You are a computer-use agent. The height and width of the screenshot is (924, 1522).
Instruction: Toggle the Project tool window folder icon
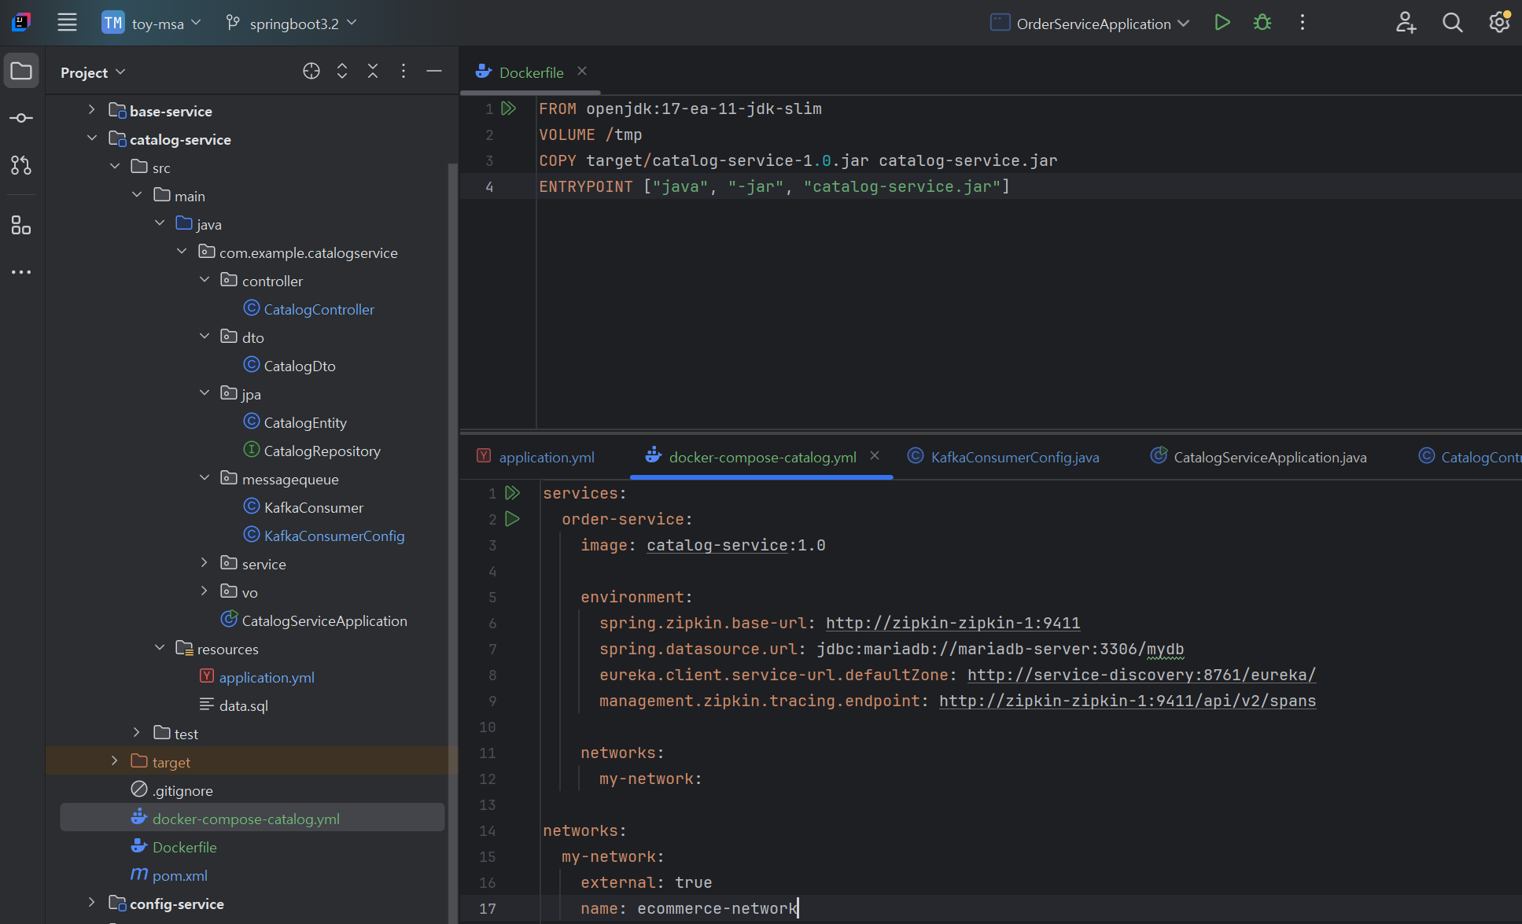(x=21, y=72)
